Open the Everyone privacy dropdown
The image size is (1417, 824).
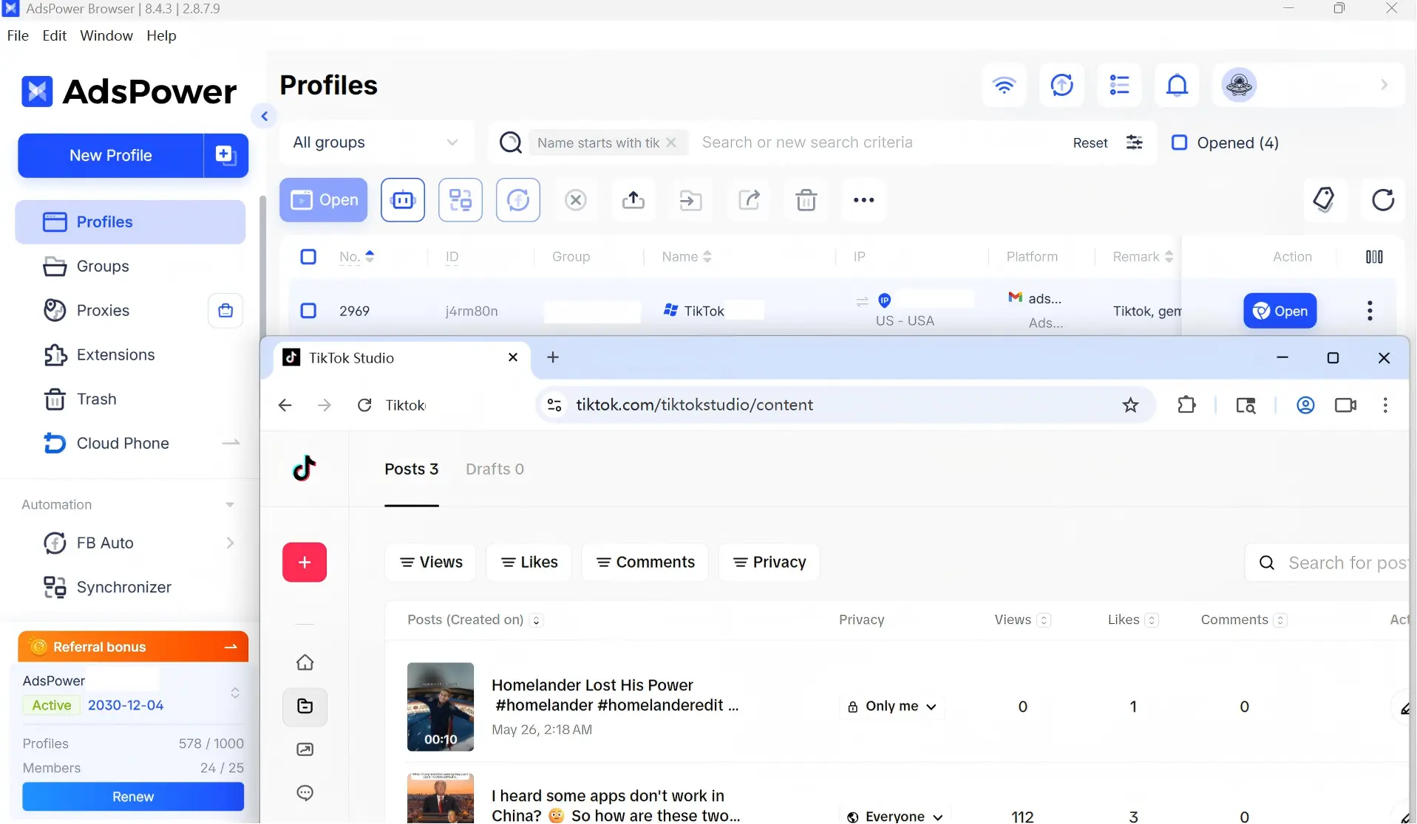[x=895, y=816]
